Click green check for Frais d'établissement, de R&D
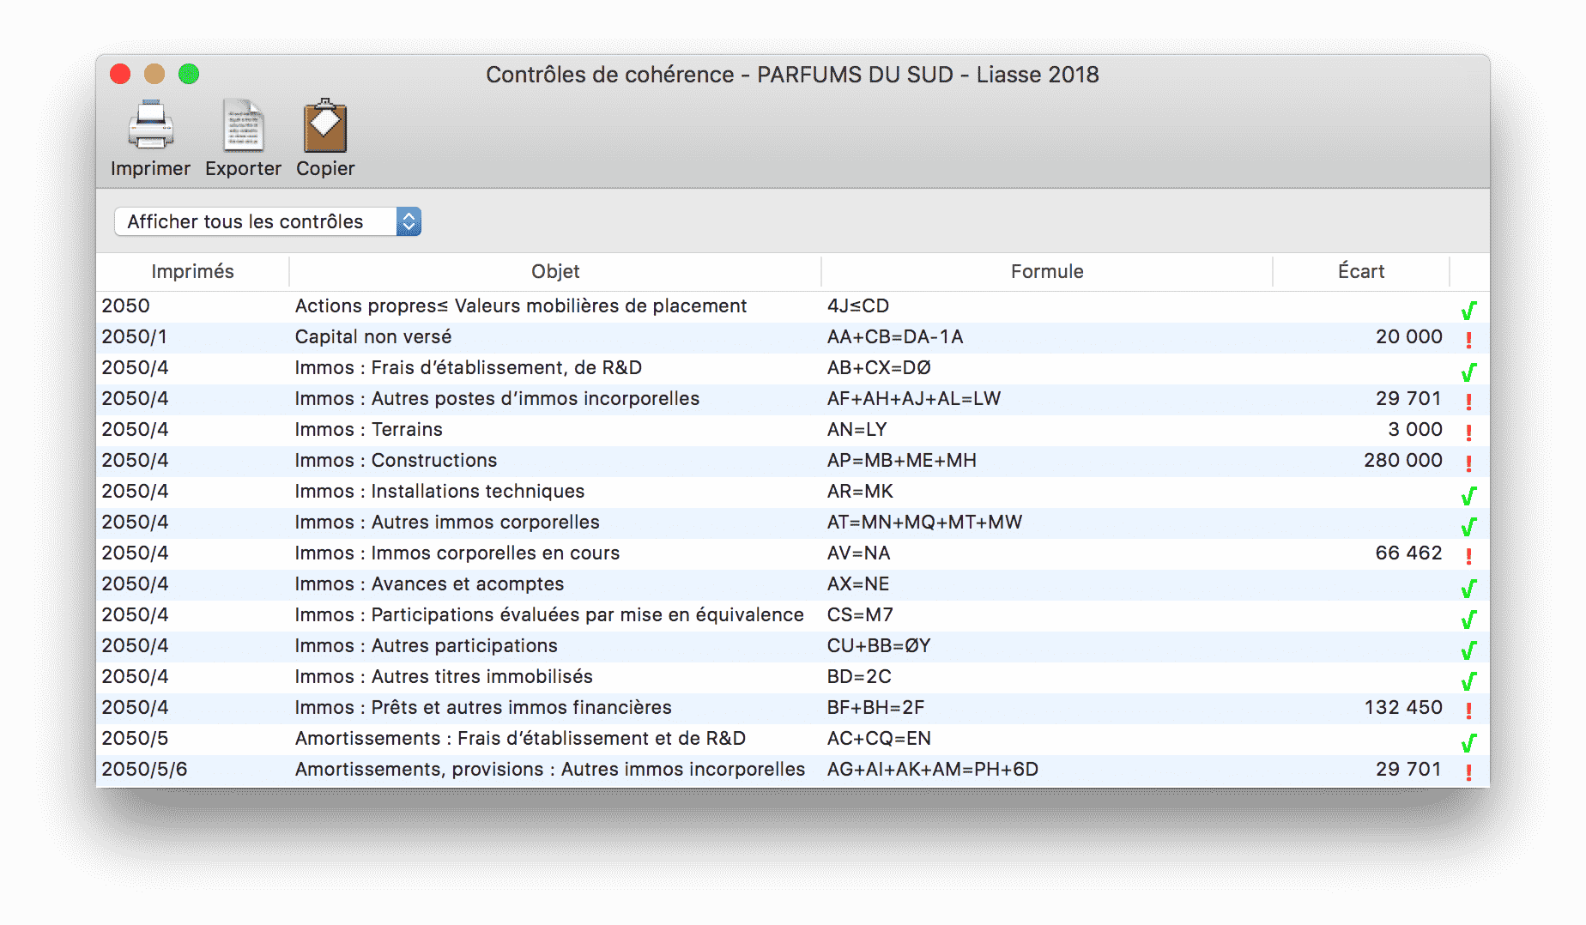 pyautogui.click(x=1468, y=372)
